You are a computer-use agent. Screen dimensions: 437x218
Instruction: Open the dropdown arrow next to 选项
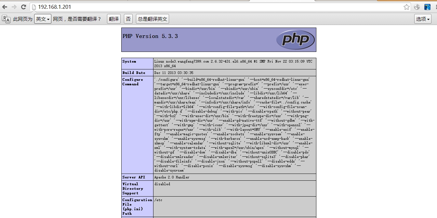pyautogui.click(x=428, y=19)
